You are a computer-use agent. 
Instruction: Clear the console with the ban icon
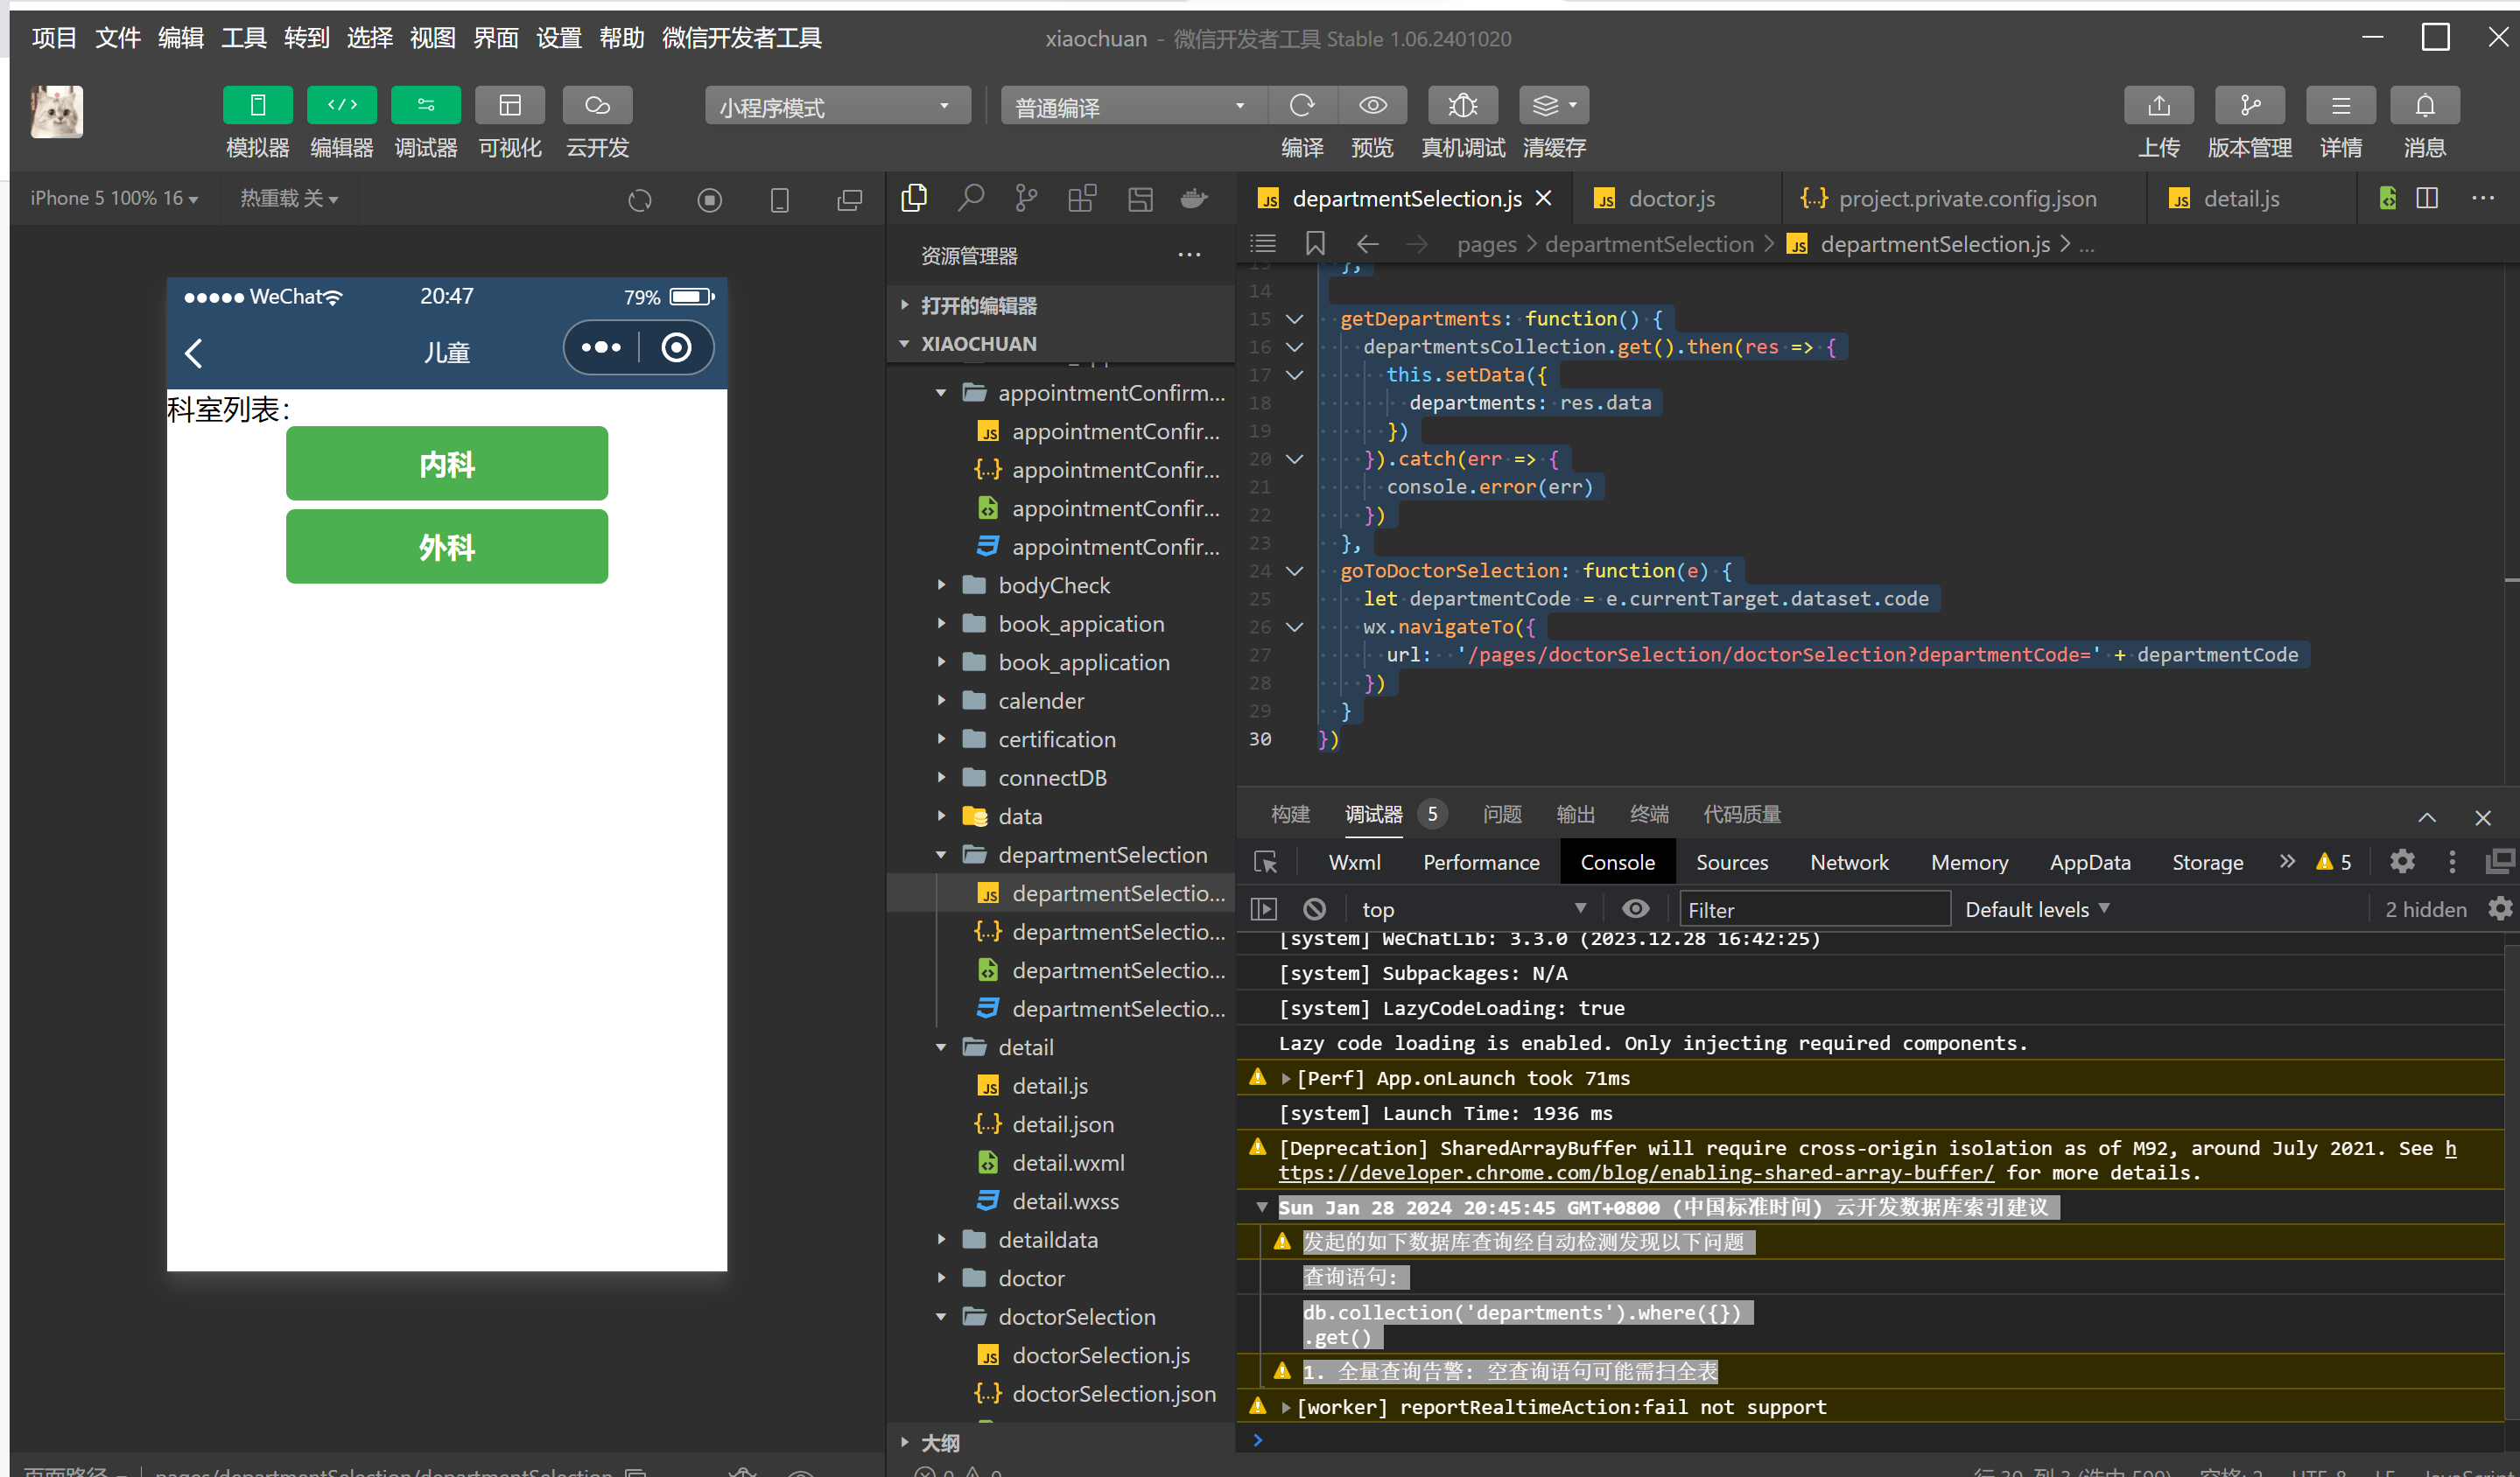click(1314, 908)
